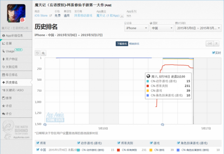Click the middle range slider handle below chart
The height and width of the screenshot is (154, 224).
[x=162, y=125]
